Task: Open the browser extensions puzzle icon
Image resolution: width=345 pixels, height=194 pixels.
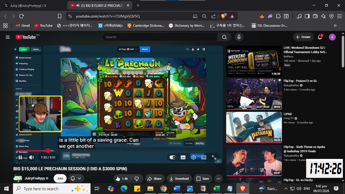Action: click(x=278, y=16)
